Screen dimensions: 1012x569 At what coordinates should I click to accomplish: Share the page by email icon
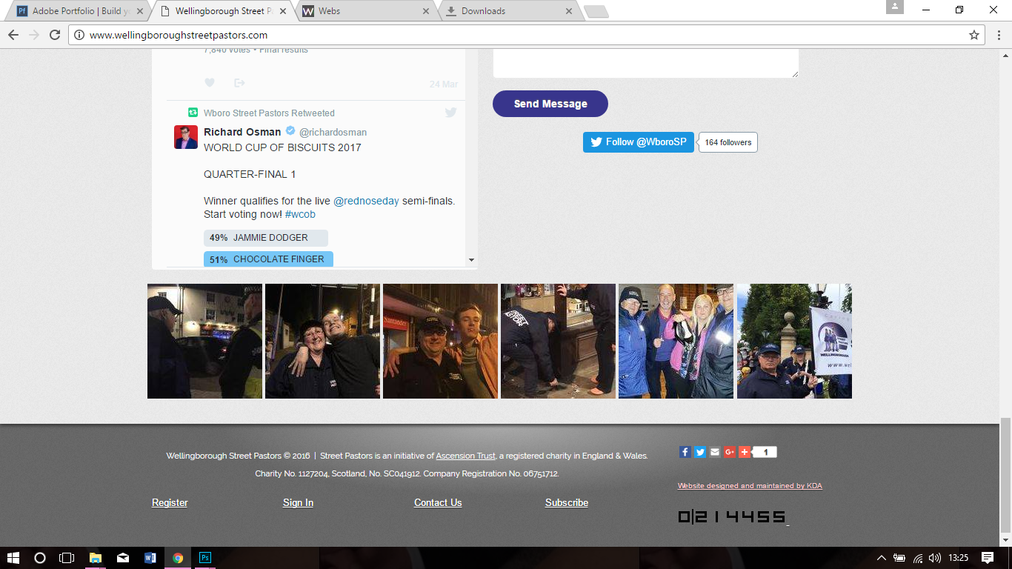(715, 452)
